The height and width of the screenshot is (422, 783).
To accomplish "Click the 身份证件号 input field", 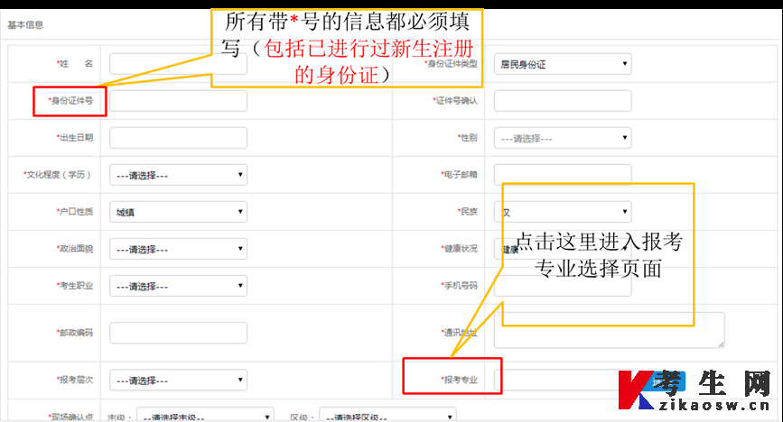I will tap(178, 101).
